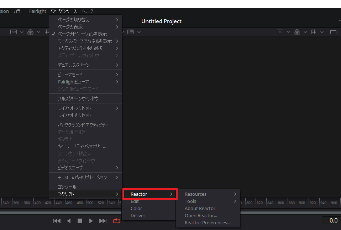This screenshot has height=230, width=341.
Task: Open the ヘルプ menu
Action: coord(87,11)
